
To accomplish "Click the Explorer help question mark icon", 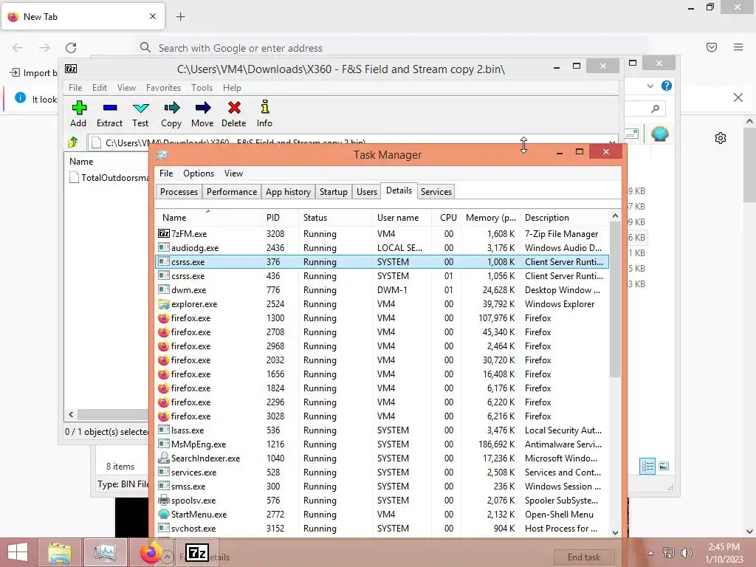I will point(667,86).
